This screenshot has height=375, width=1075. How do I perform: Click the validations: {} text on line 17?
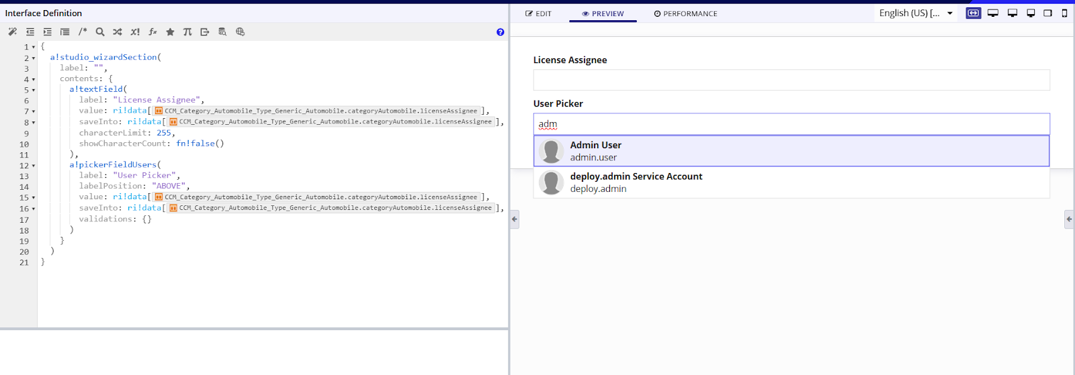point(115,219)
